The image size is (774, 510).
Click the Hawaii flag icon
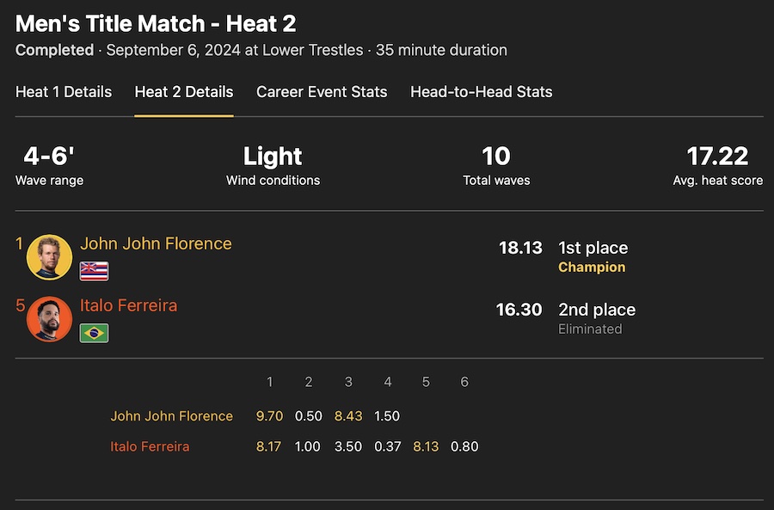tap(94, 271)
